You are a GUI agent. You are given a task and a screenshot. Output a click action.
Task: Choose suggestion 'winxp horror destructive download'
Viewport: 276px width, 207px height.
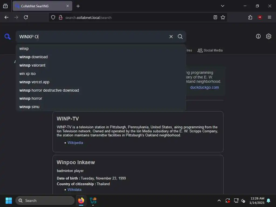click(101, 90)
